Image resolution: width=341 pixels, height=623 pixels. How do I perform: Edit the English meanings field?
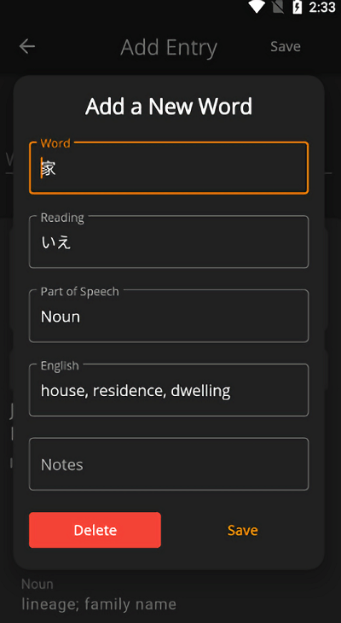click(x=169, y=390)
